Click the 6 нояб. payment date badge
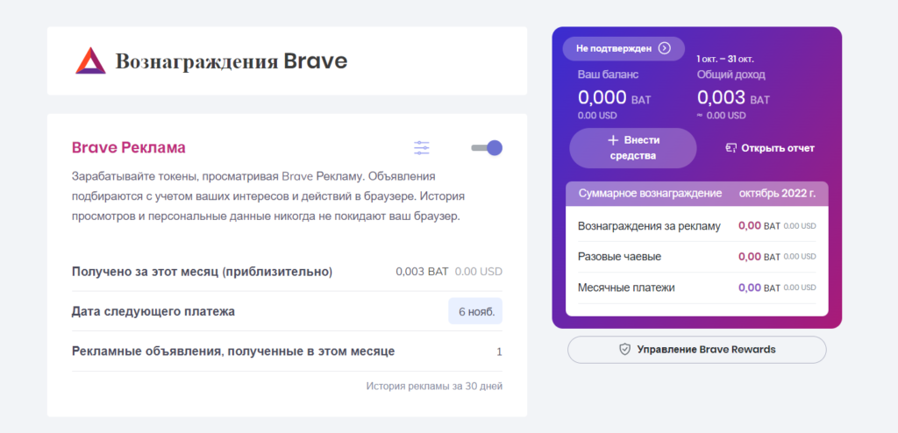 click(475, 311)
